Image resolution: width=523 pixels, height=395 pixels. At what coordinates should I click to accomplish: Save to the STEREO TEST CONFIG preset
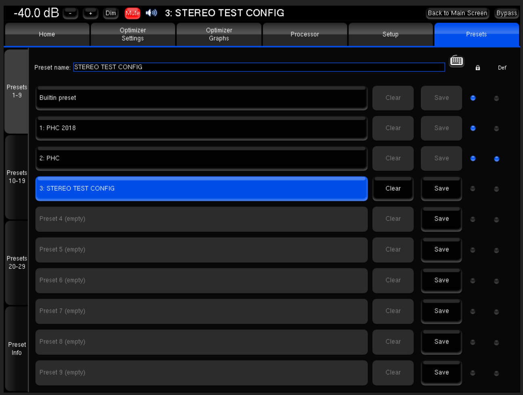pos(441,189)
